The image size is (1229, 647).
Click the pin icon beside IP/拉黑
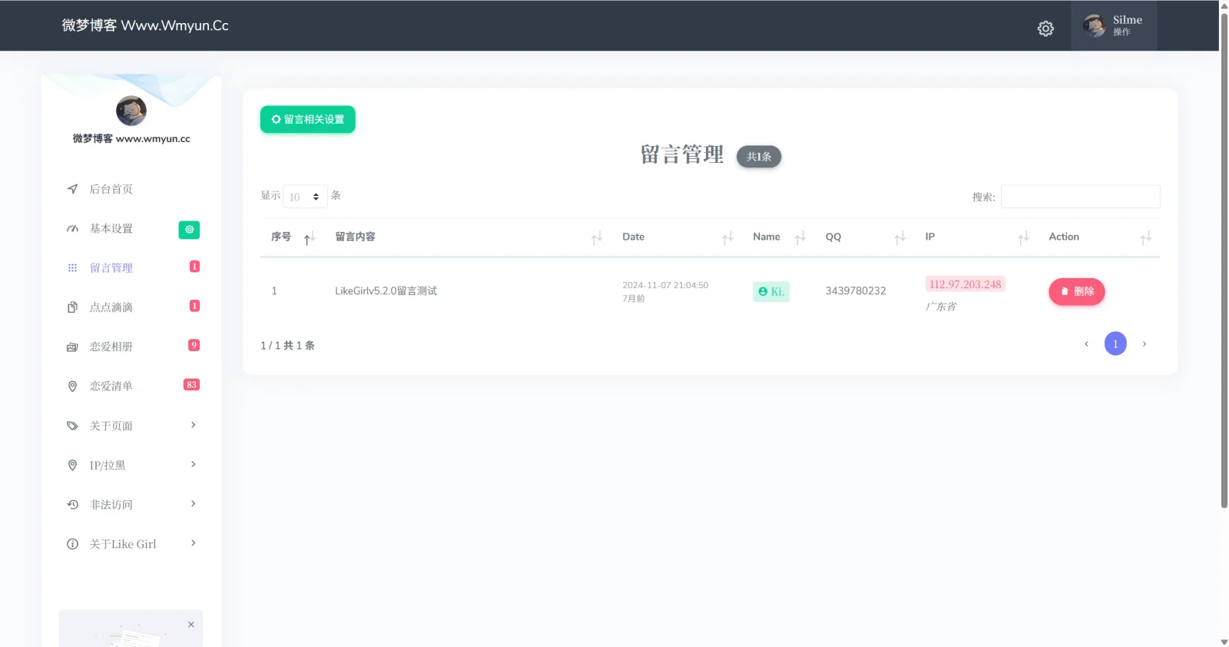[72, 465]
